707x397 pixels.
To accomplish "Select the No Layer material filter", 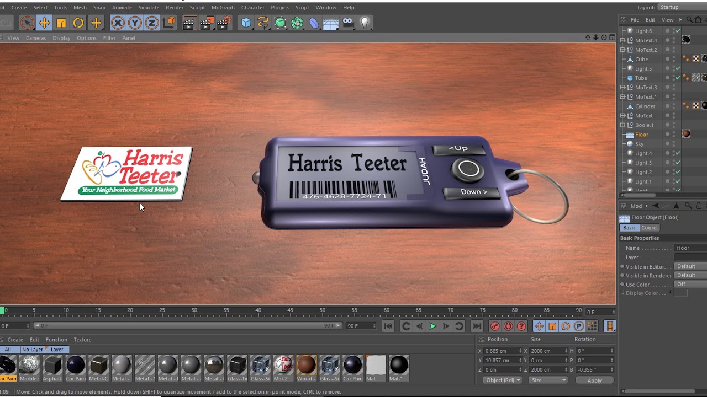I will tap(32, 350).
